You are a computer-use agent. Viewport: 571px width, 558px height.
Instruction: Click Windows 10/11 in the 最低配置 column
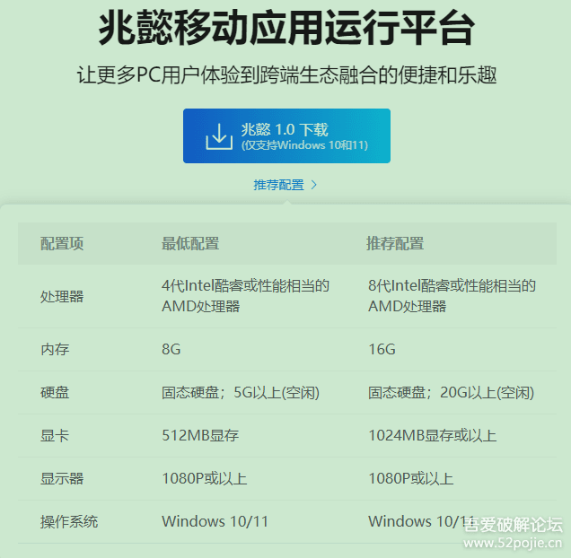[x=215, y=521]
